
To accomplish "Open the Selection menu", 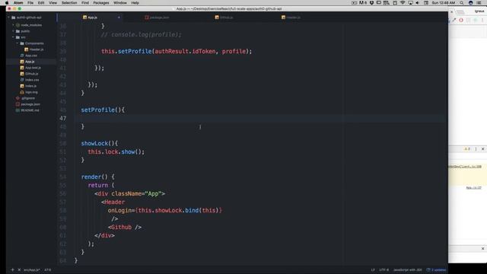I will tap(69, 3).
